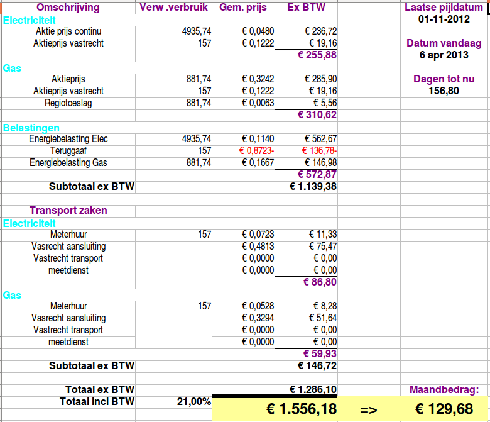Click the 'Ex BTW' column header

click(x=306, y=7)
